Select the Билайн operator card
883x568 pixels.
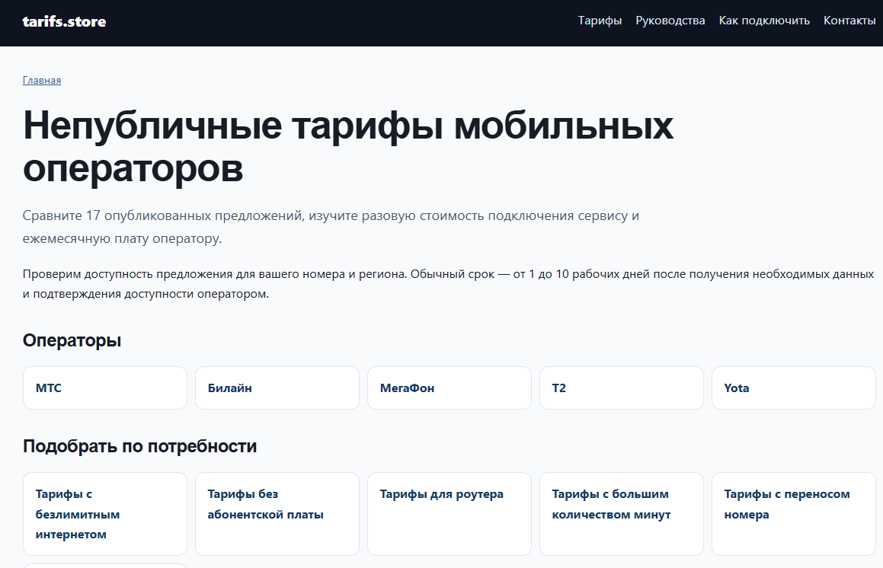(x=277, y=388)
